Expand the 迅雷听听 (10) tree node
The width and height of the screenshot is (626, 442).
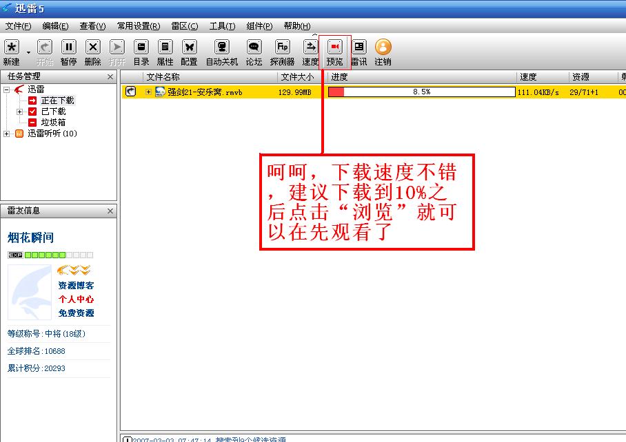7,134
